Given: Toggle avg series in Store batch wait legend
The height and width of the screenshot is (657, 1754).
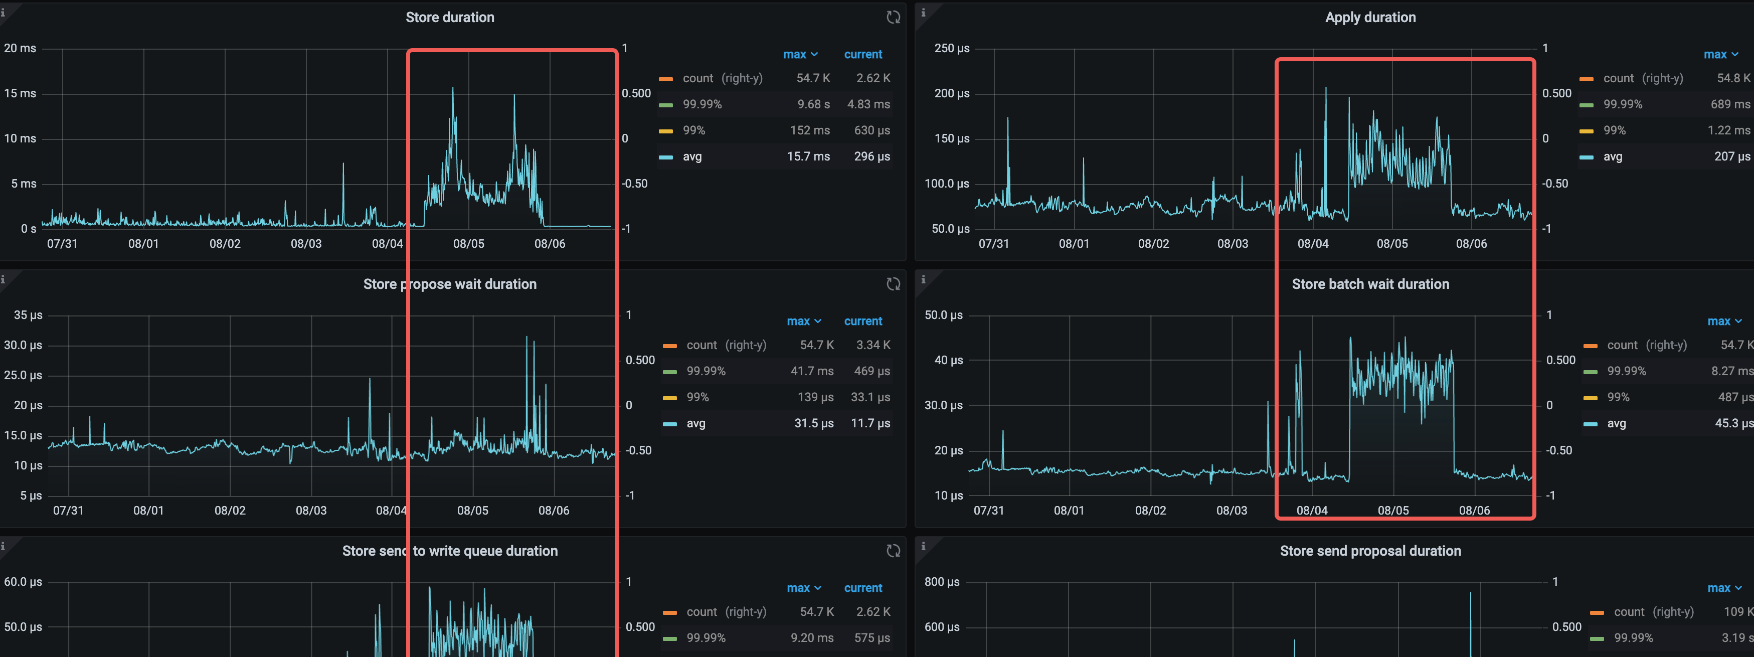Looking at the screenshot, I should coord(1617,423).
